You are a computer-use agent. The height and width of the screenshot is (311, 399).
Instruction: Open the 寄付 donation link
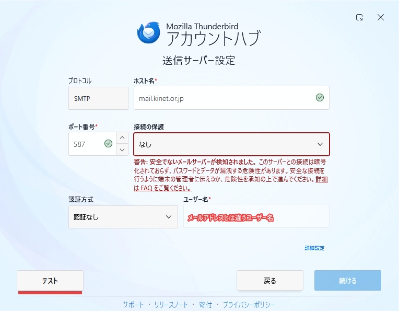pos(205,305)
